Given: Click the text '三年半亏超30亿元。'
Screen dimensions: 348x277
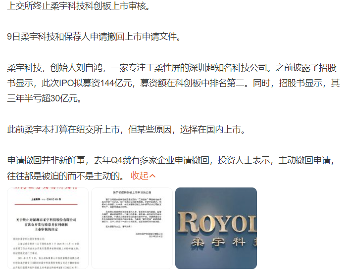Looking at the screenshot, I should coord(45,98).
